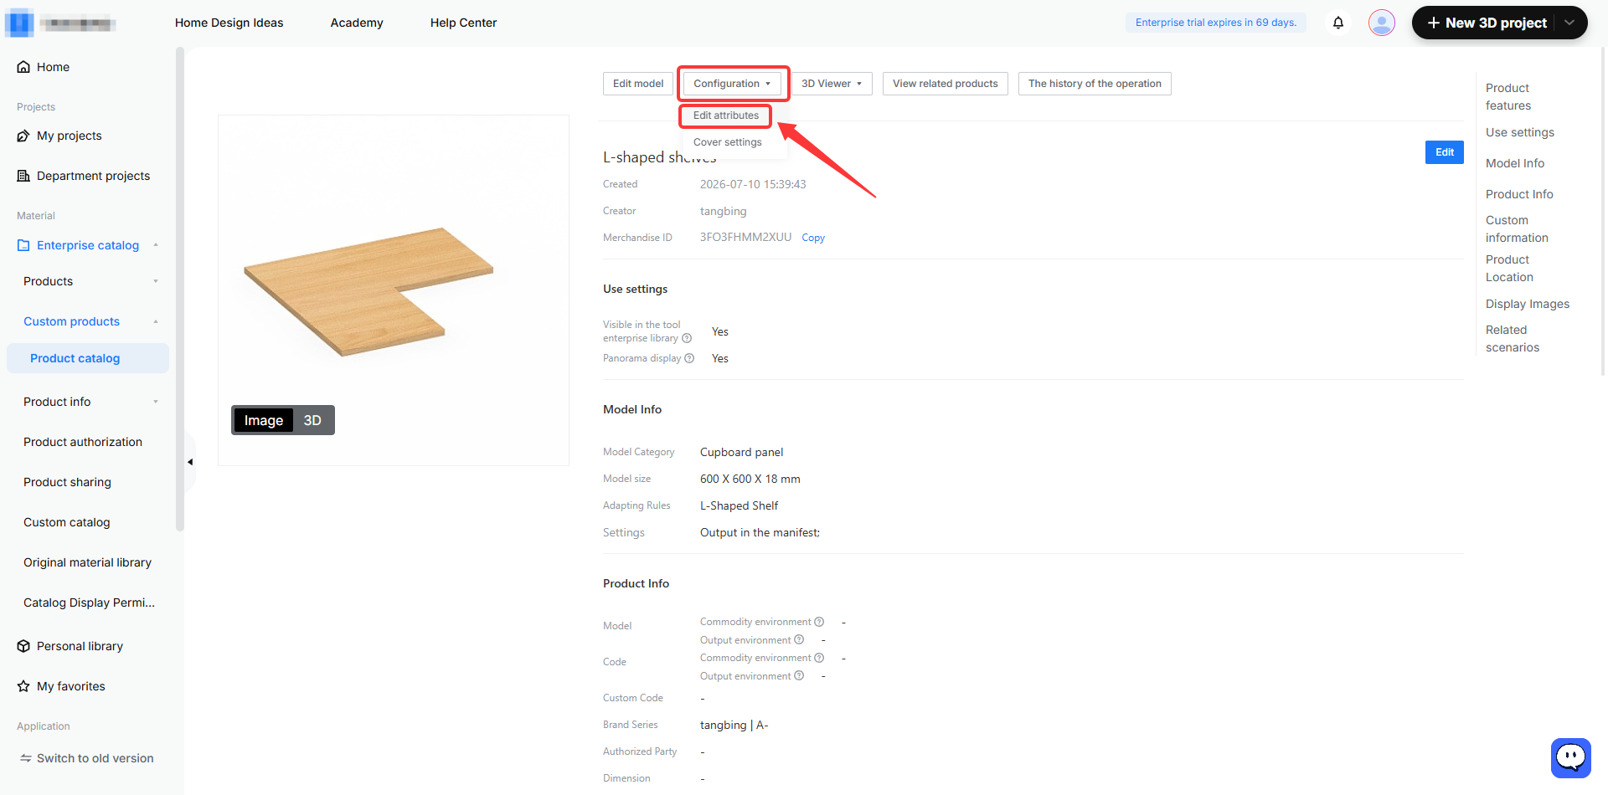1608x795 pixels.
Task: Open The history of the operation
Action: click(1095, 84)
